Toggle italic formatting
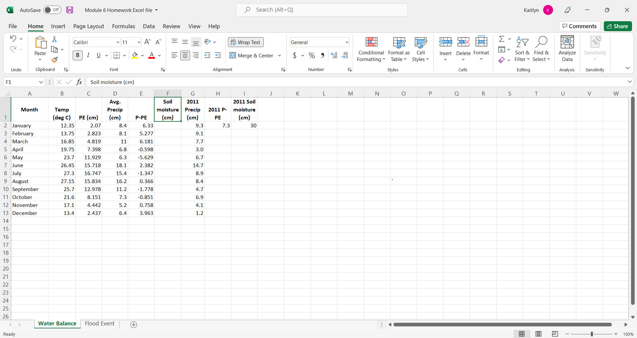The height and width of the screenshot is (338, 637). [88, 55]
